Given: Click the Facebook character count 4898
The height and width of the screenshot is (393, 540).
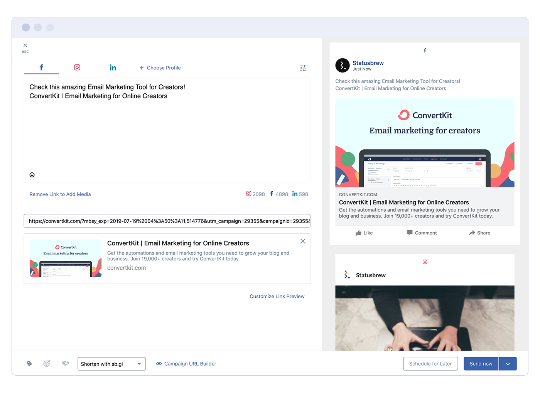Looking at the screenshot, I should click(x=279, y=194).
